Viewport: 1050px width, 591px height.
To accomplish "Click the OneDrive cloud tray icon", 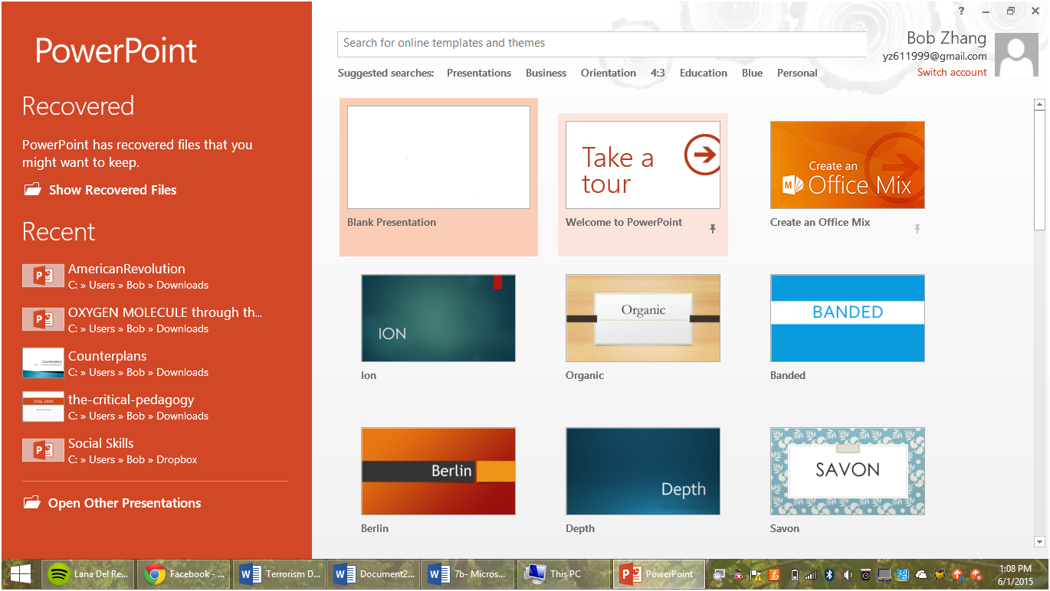I will (921, 575).
